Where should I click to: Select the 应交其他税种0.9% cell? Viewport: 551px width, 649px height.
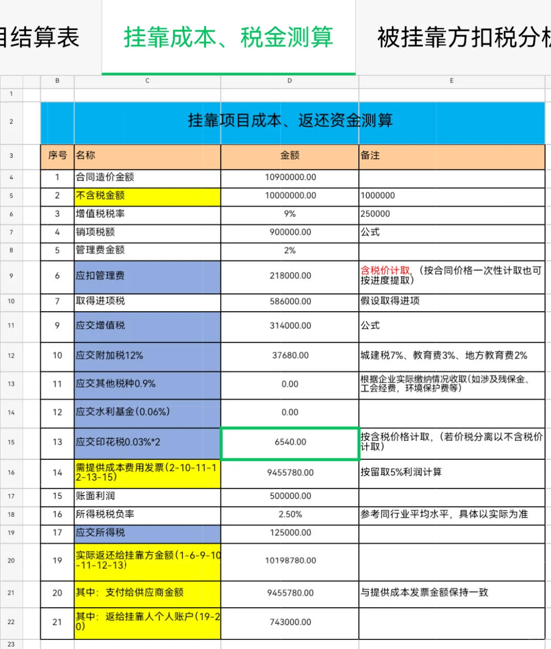(147, 385)
